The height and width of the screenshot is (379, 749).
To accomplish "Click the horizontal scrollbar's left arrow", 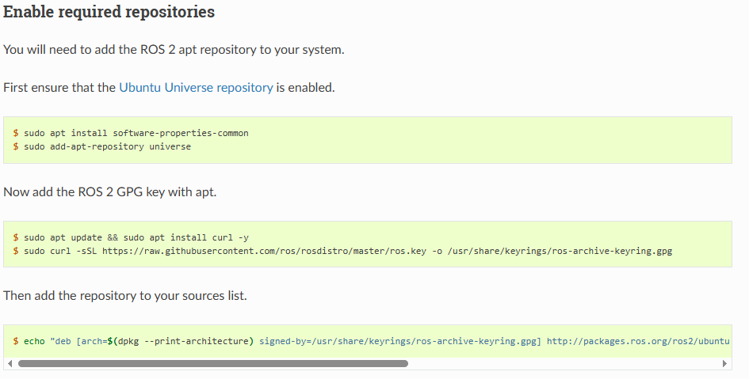I will pos(10,364).
